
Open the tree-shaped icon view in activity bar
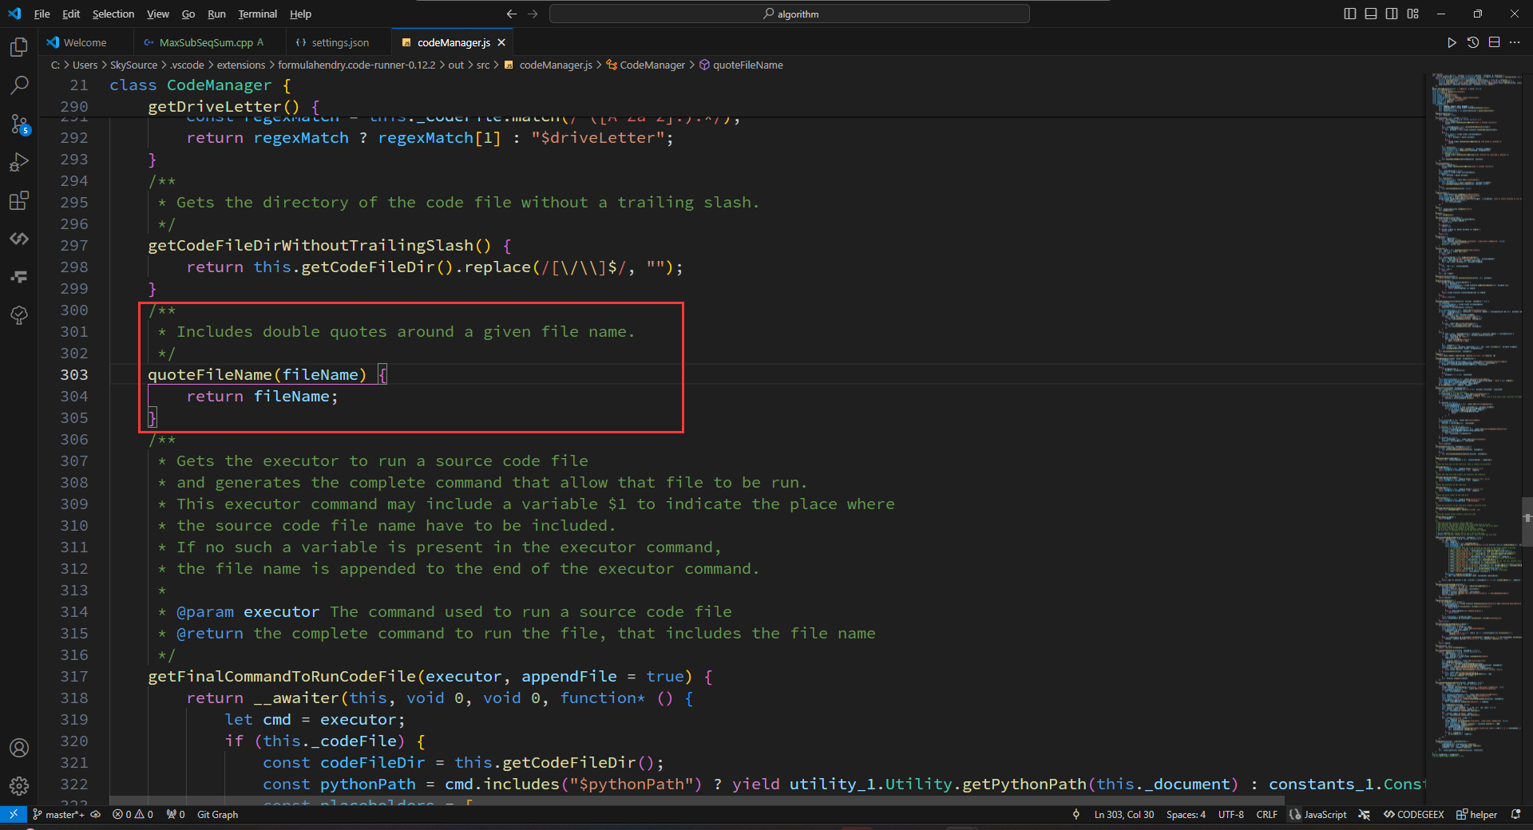click(x=19, y=315)
